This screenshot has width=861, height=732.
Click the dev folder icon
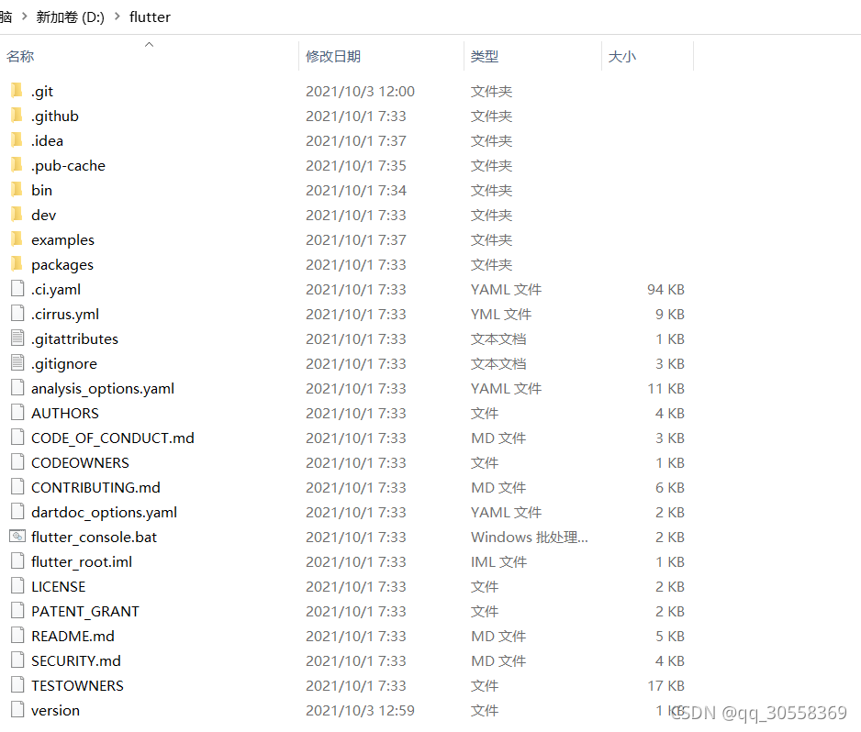pyautogui.click(x=17, y=214)
